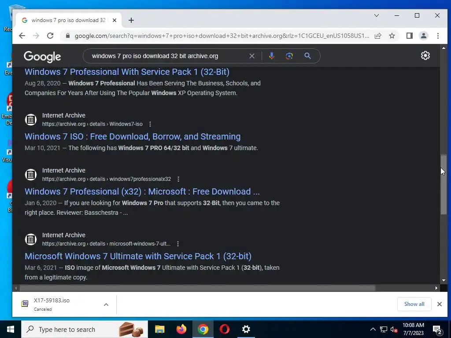Open more options for Windows7-iso result
Image resolution: width=451 pixels, height=338 pixels.
coord(150,124)
